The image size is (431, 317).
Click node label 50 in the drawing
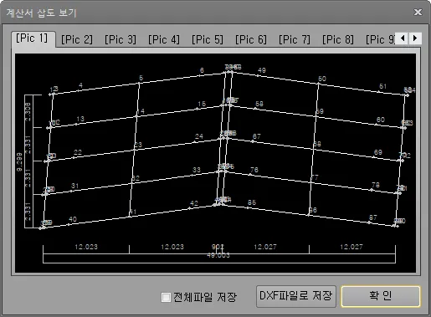322,79
